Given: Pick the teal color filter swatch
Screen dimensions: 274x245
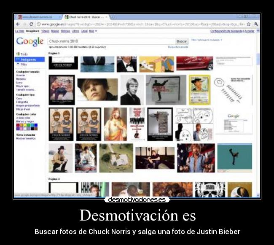Looking at the screenshot, I should 32,125.
